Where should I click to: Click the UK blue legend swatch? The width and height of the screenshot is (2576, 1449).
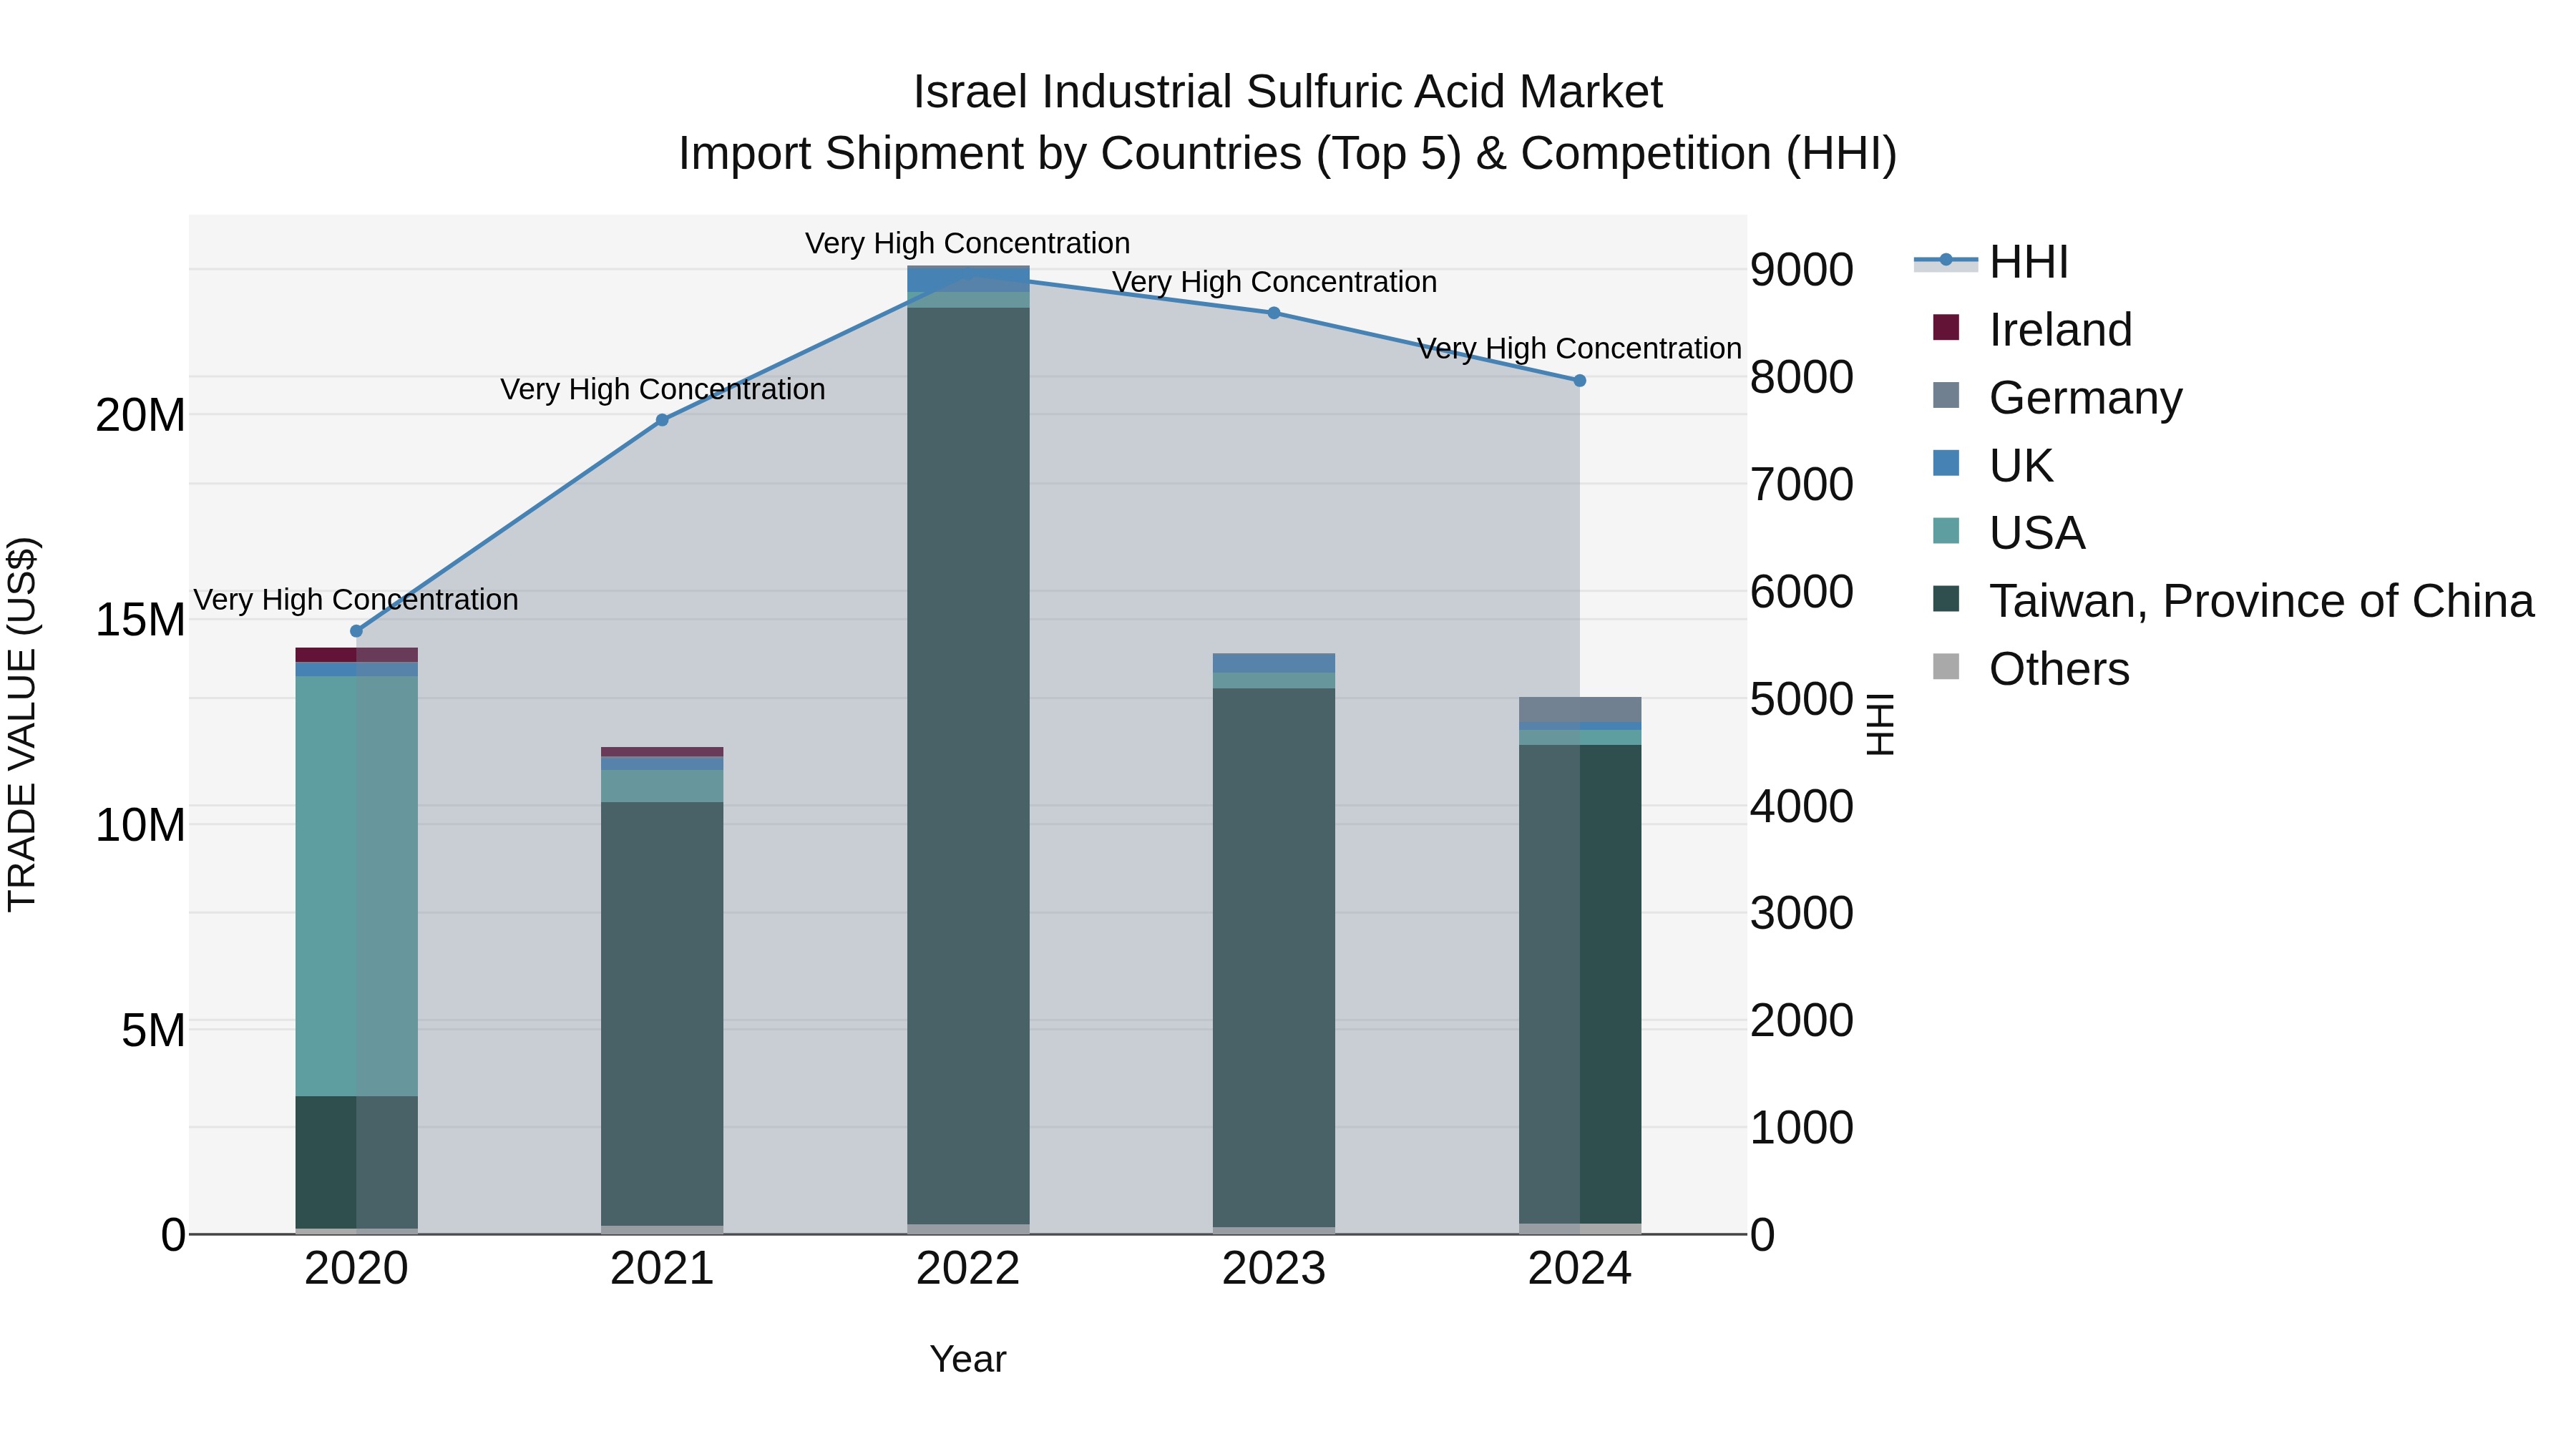coord(1946,463)
